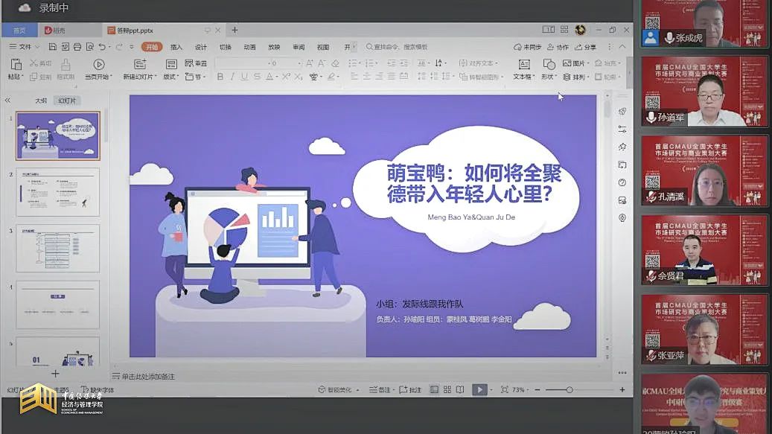Click the user avatar in WPS title bar
Viewport: 772px width, 434px height.
point(581,30)
